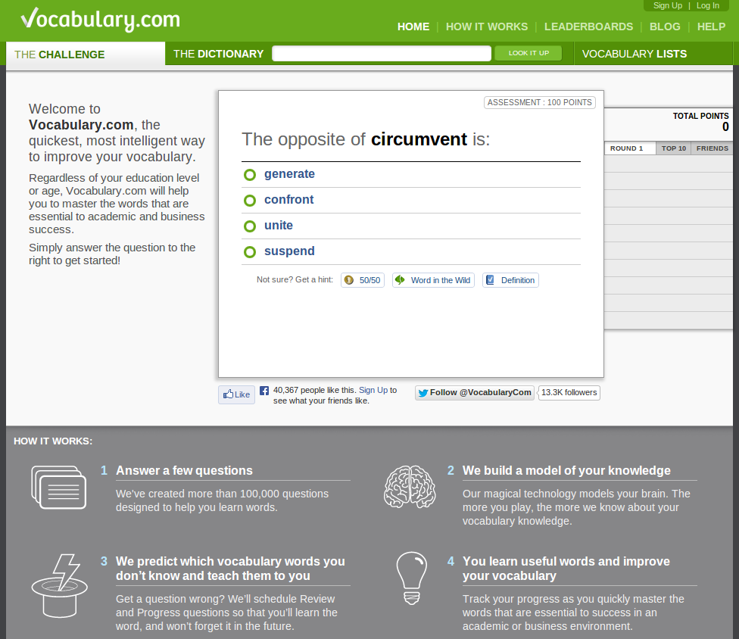
Task: Click heading We predict which vocabulary words
Action: click(x=230, y=569)
